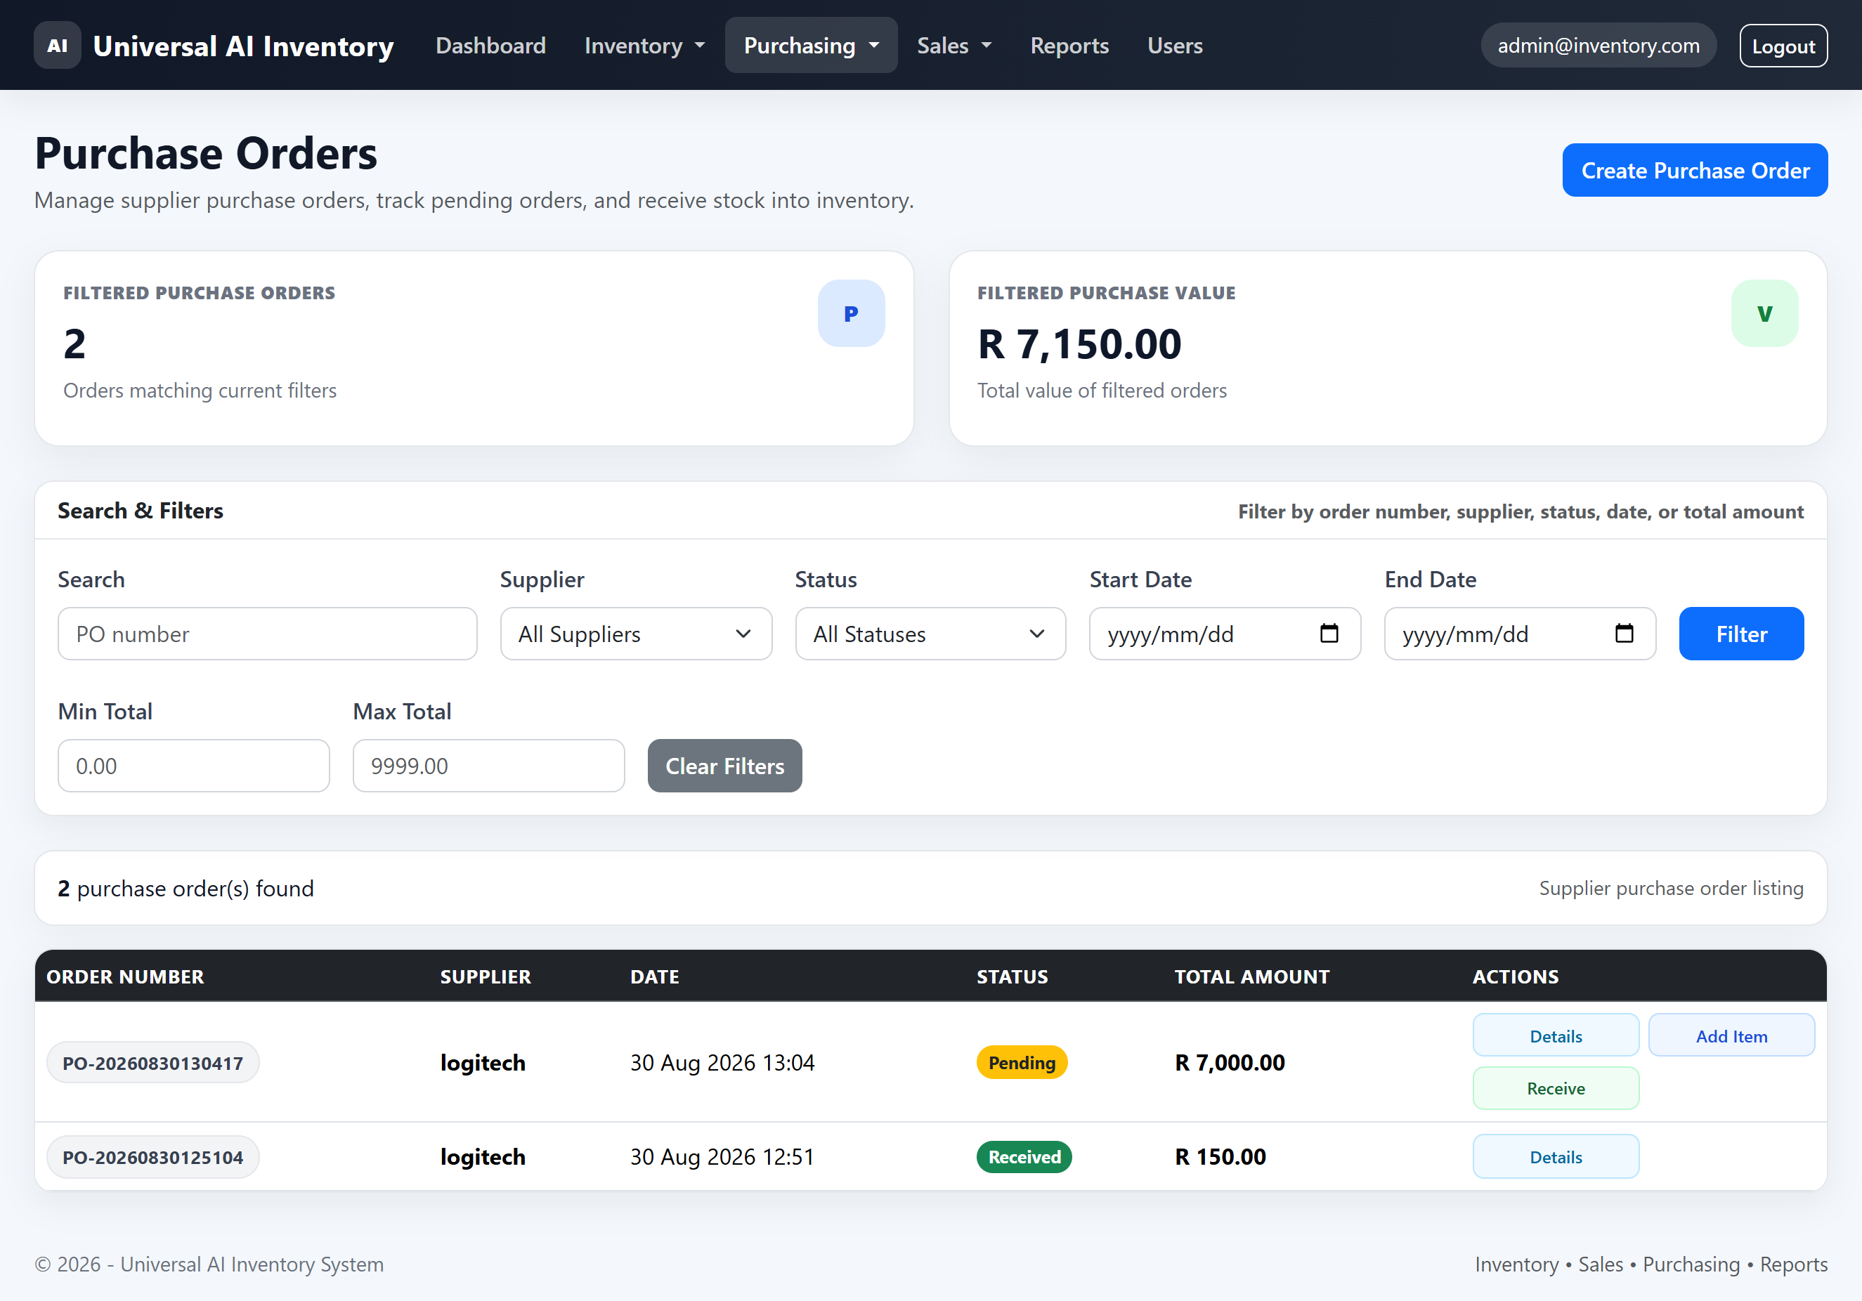The width and height of the screenshot is (1862, 1301).
Task: Expand the Purchasing dropdown menu
Action: point(811,46)
